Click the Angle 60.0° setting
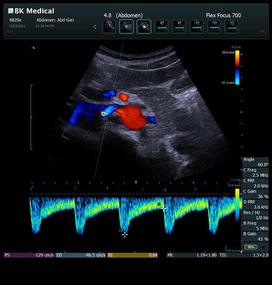This screenshot has width=272, height=285. [x=255, y=162]
